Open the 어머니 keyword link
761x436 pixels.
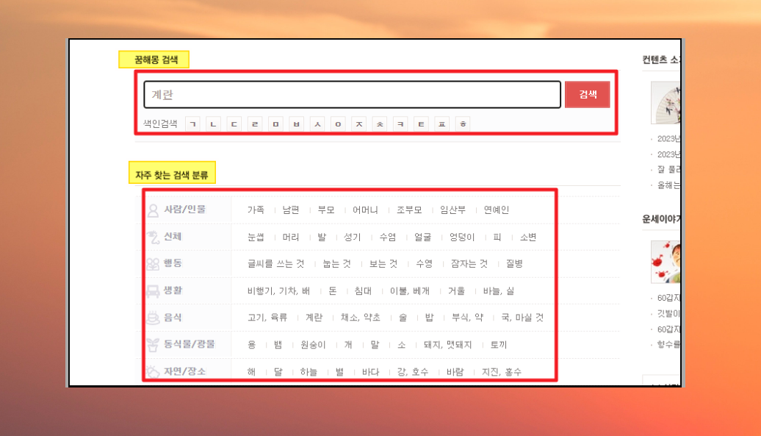coord(365,210)
